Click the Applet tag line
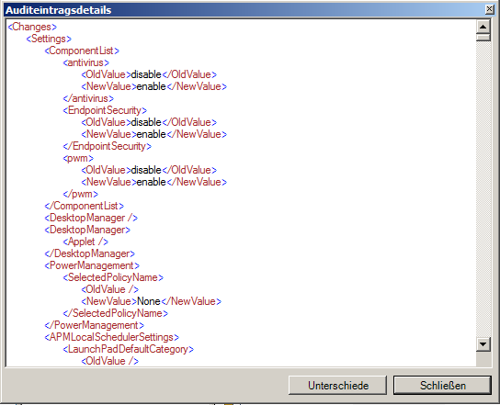This screenshot has height=405, width=500. click(85, 242)
